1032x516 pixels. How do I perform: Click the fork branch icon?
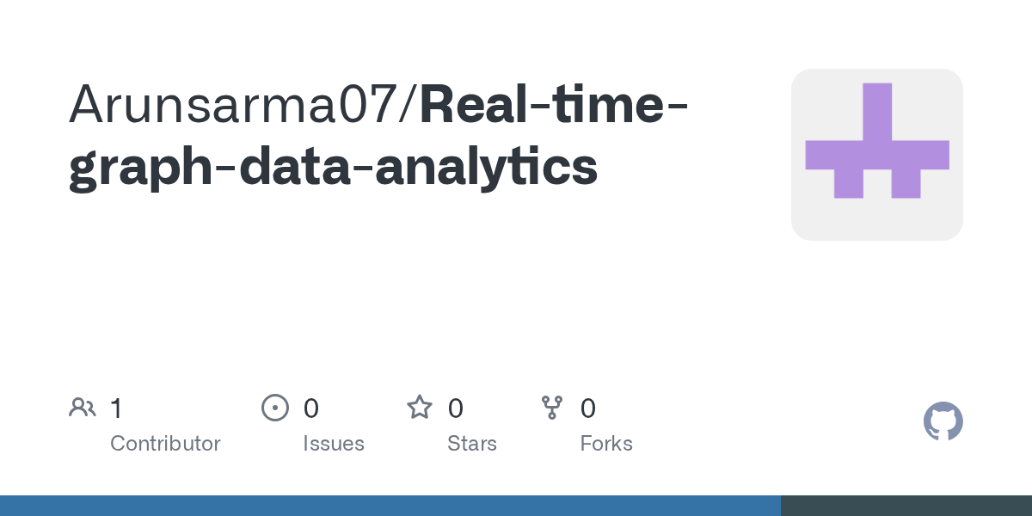[x=551, y=408]
